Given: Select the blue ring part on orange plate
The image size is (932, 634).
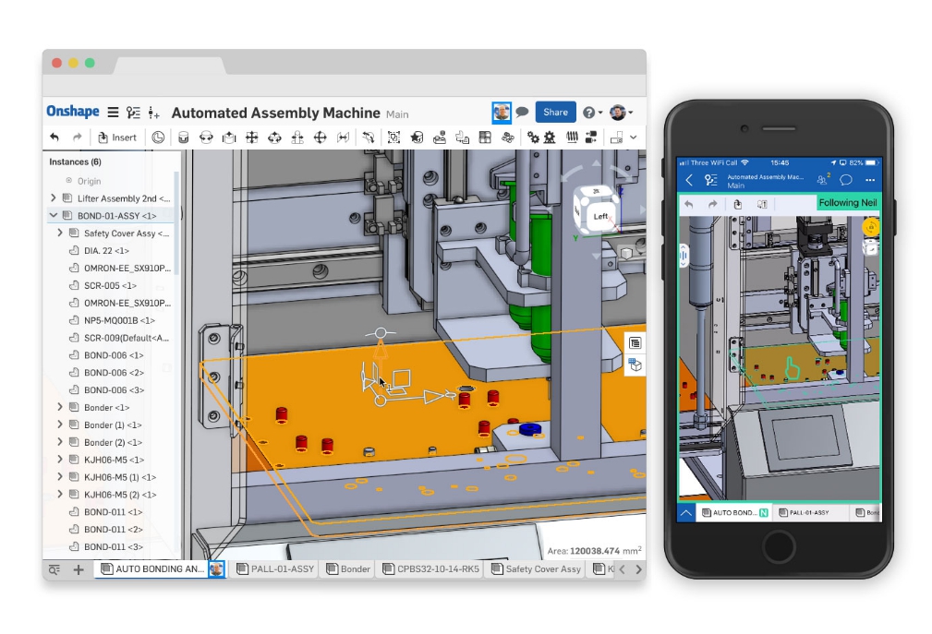Looking at the screenshot, I should click(x=529, y=428).
